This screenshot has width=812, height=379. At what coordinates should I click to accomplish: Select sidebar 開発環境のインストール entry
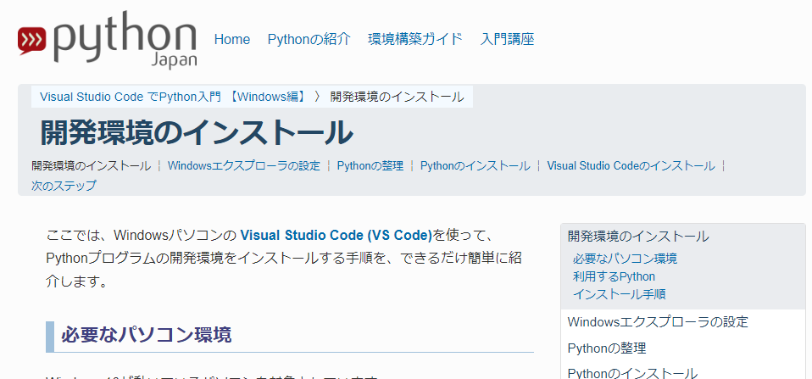(638, 237)
